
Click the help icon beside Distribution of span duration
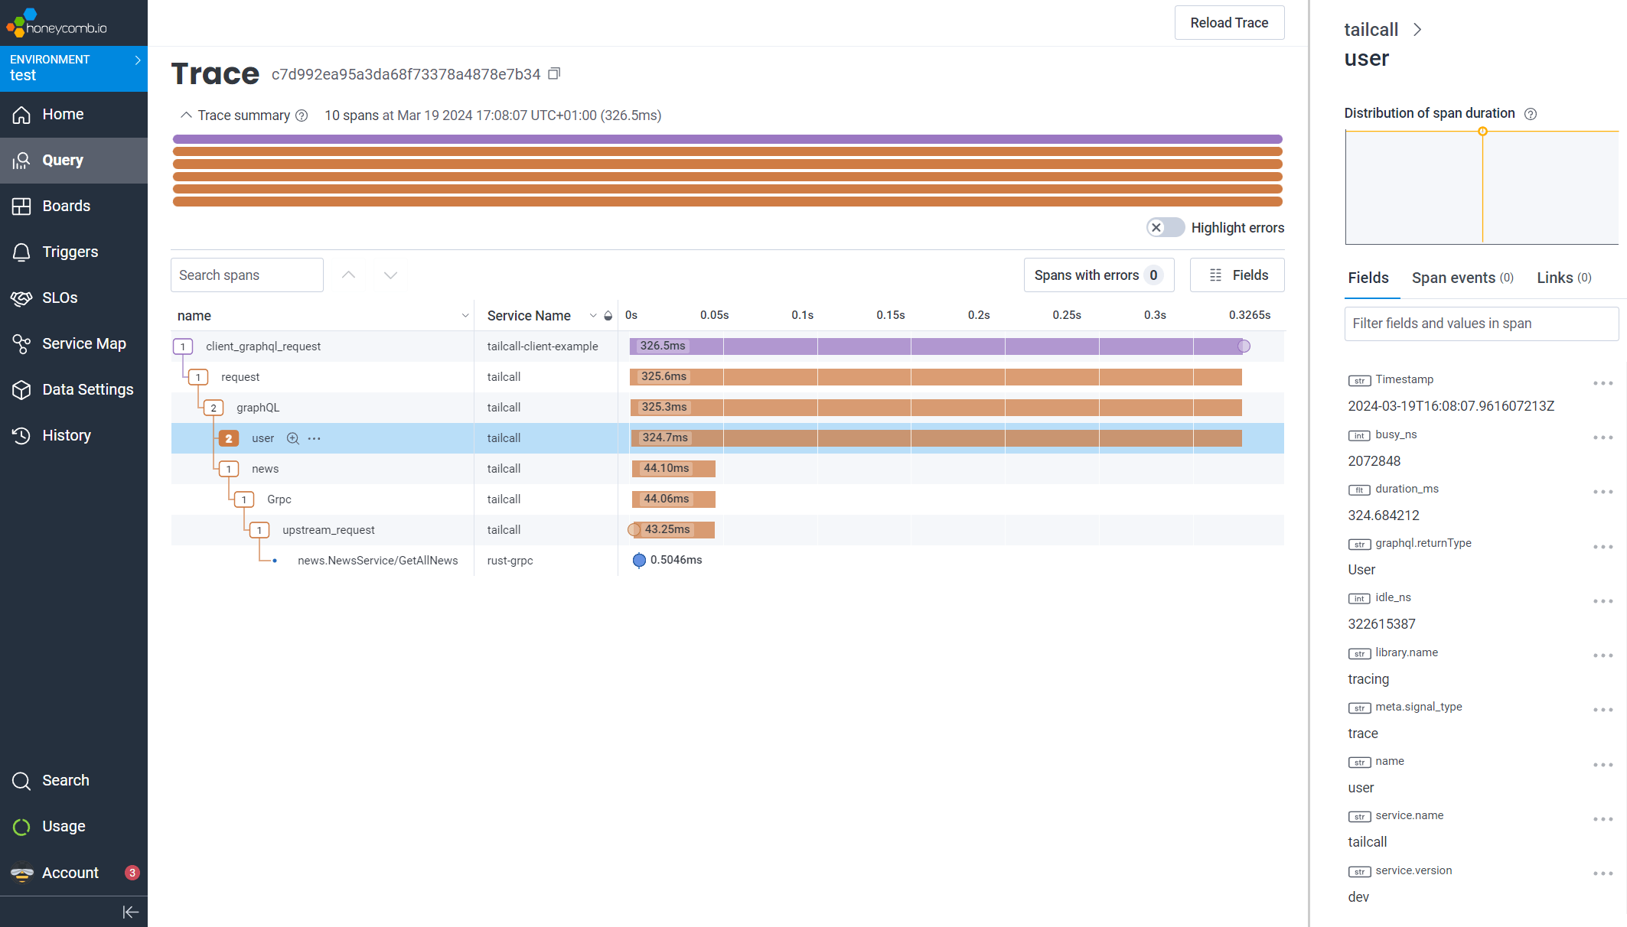coord(1530,114)
